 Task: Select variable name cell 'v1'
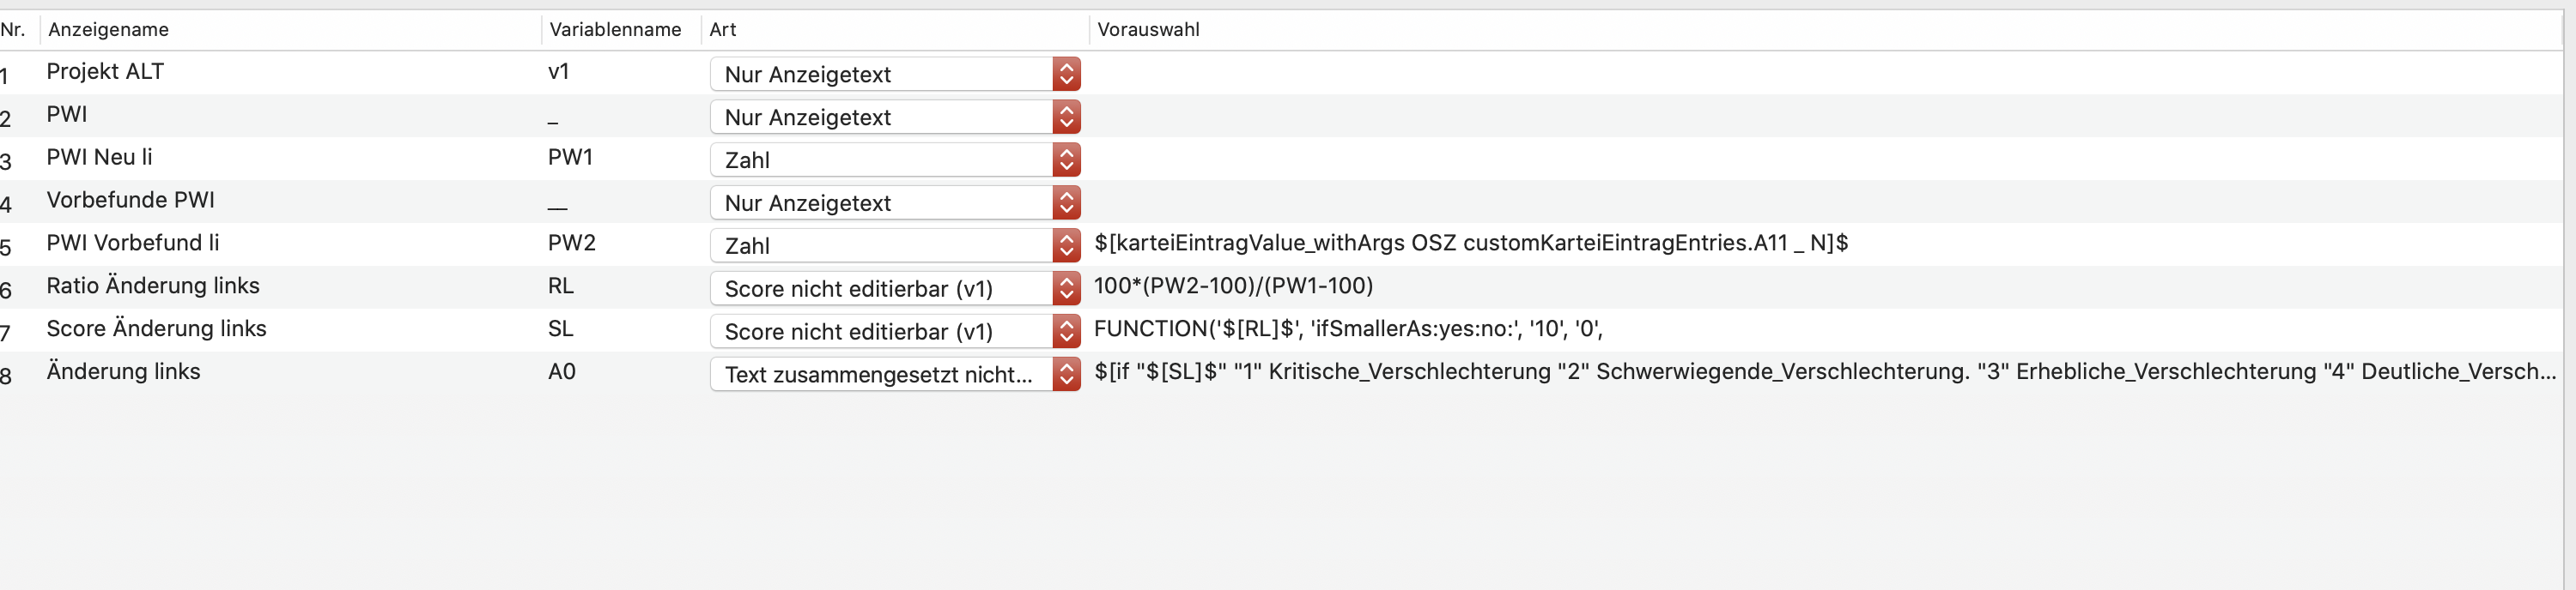click(x=559, y=72)
